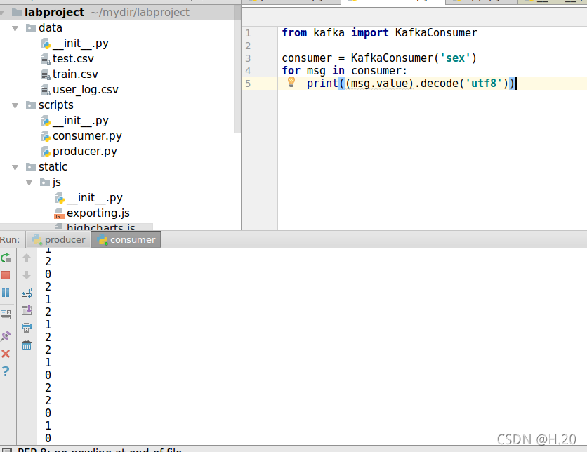This screenshot has height=452, width=587.
Task: Print the console output
Action: point(27,328)
